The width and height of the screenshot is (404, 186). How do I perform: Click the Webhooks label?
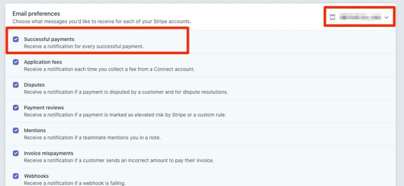tap(36, 176)
